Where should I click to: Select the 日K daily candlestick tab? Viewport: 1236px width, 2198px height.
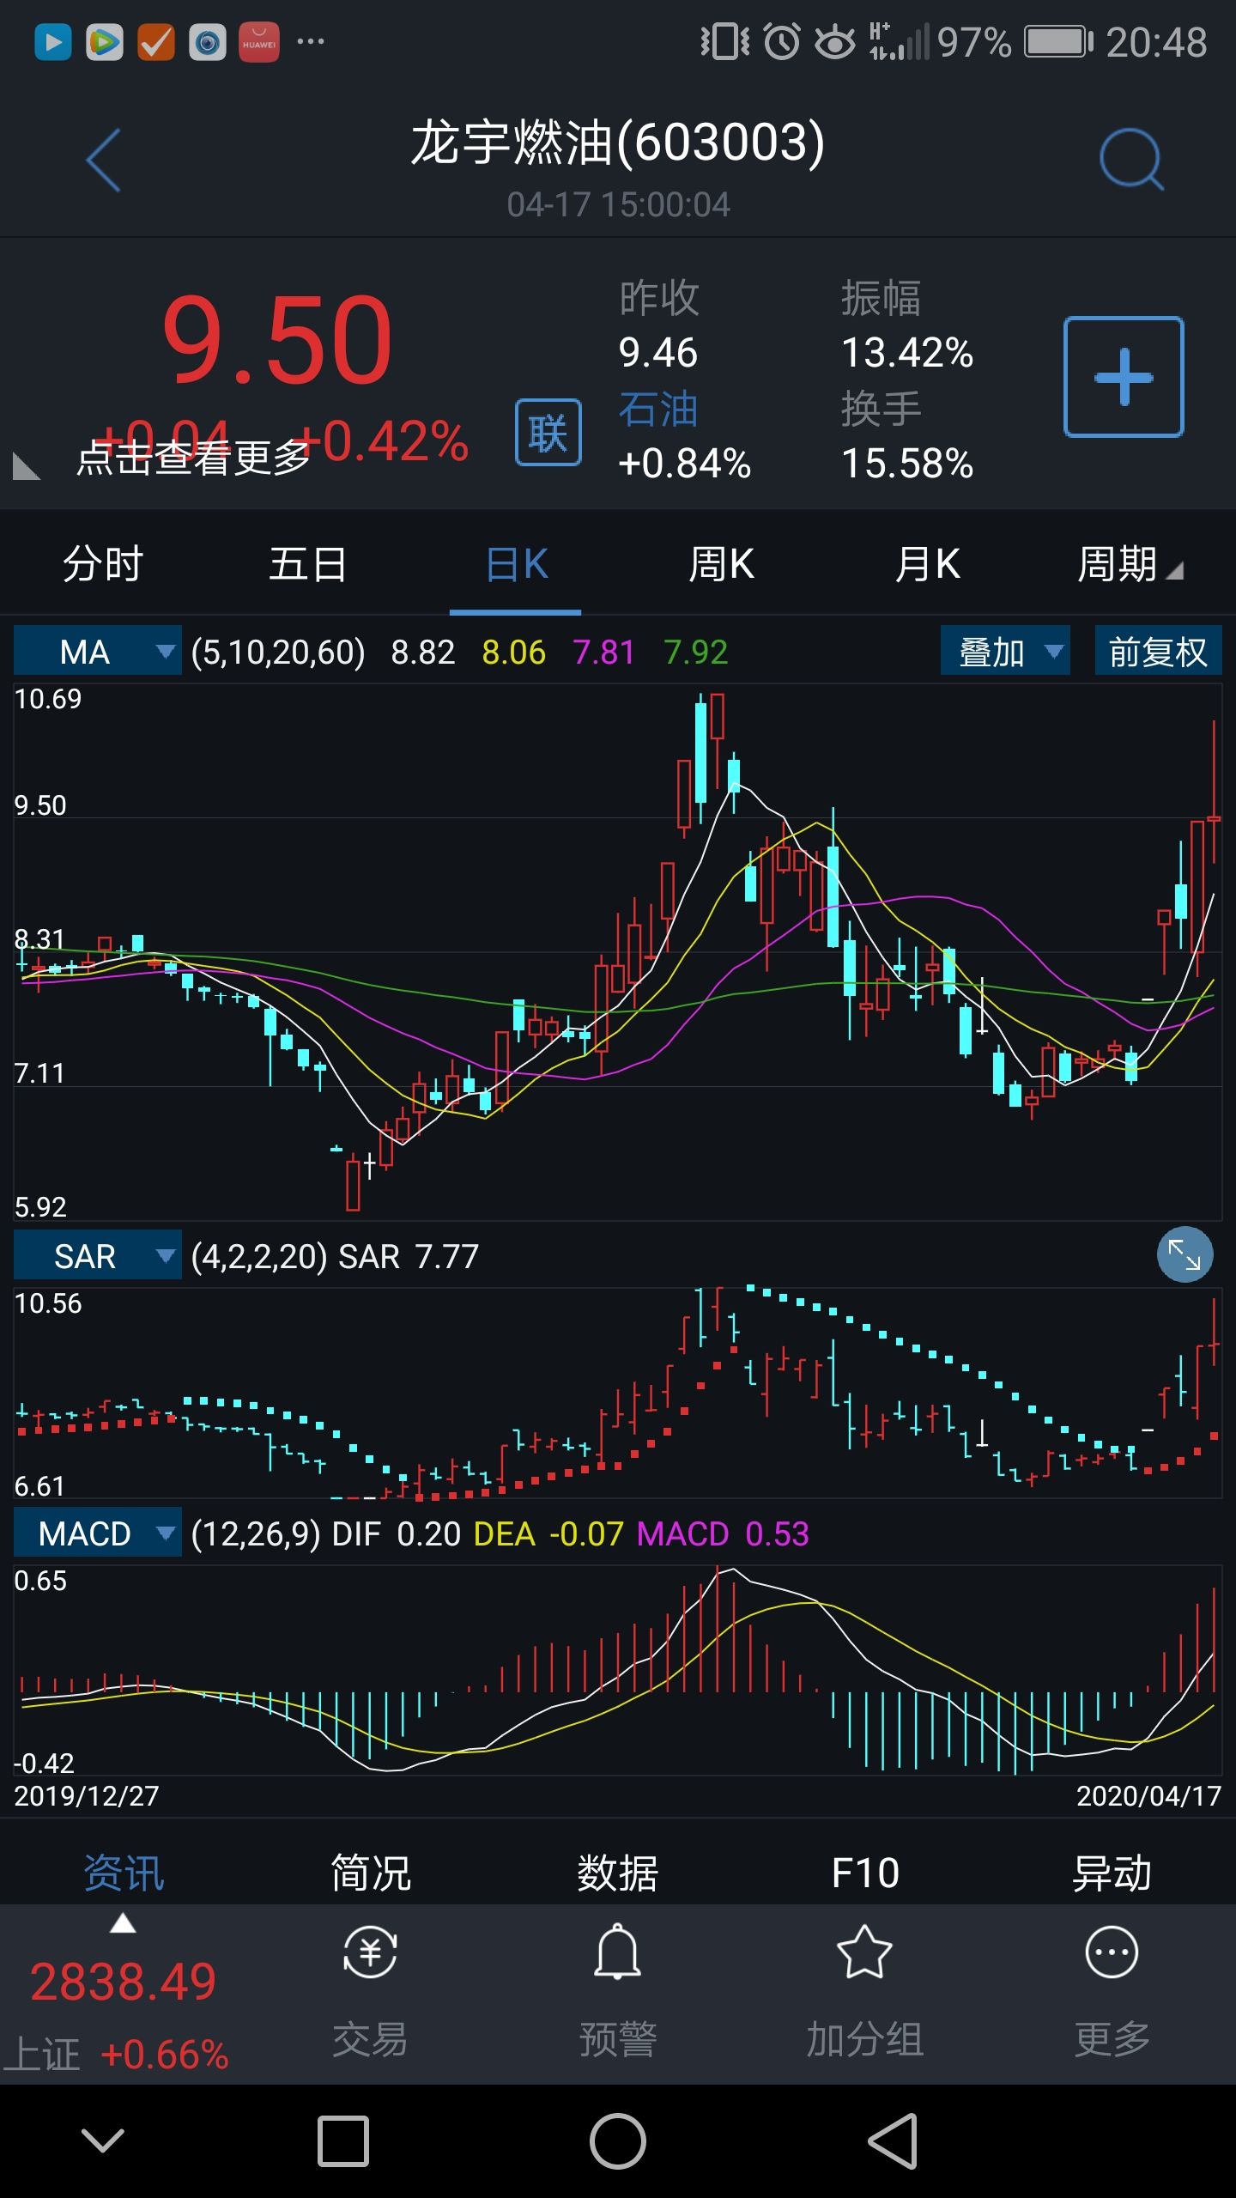click(x=516, y=564)
